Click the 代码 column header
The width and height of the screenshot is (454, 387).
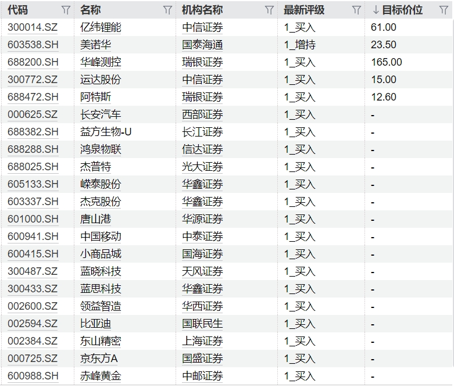(x=18, y=10)
